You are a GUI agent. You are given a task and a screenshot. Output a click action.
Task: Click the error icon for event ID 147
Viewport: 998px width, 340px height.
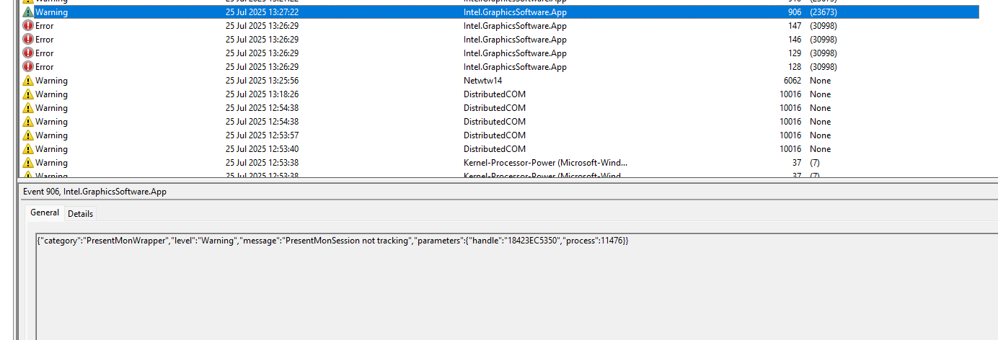click(28, 26)
